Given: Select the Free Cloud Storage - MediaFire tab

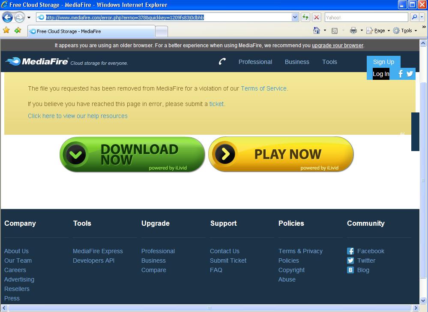Looking at the screenshot, I should 91,31.
